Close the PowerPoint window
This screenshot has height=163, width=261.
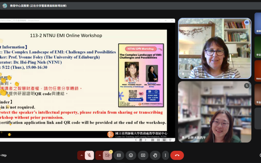172,21
